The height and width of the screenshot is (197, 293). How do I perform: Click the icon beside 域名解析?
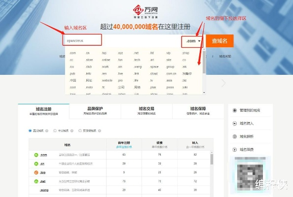tap(234, 136)
